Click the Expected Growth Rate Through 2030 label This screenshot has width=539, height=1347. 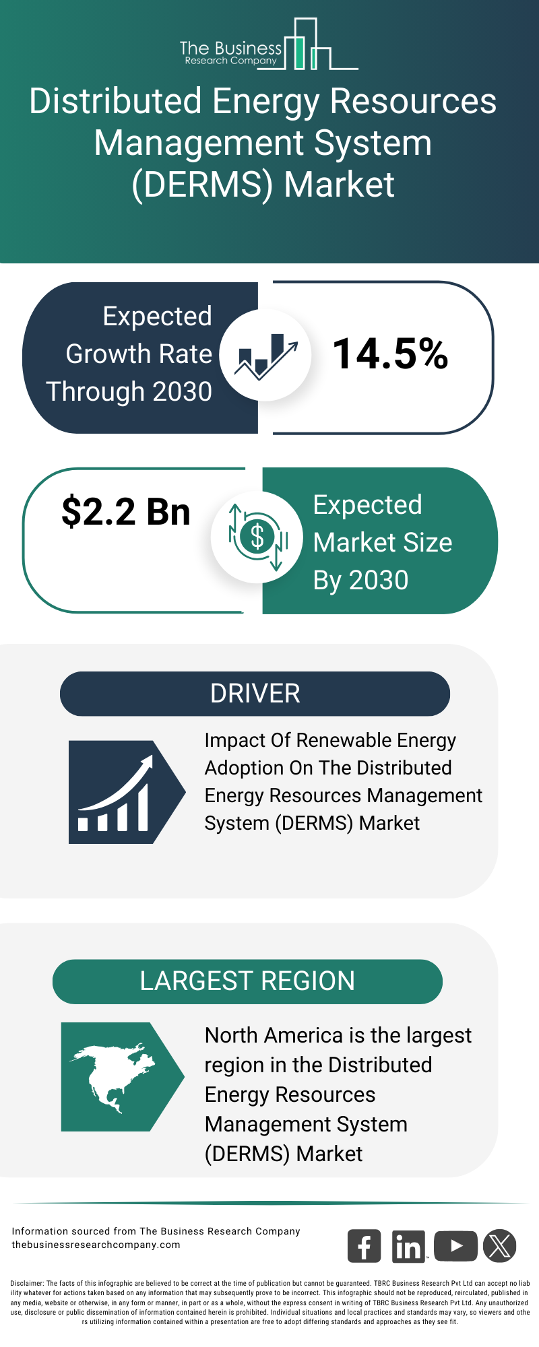click(x=129, y=354)
